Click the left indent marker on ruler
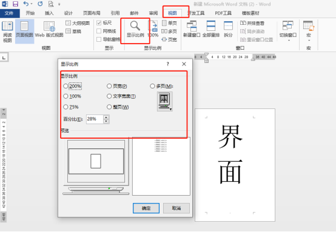Viewport: 336px width, 232px height. pyautogui.click(x=206, y=61)
